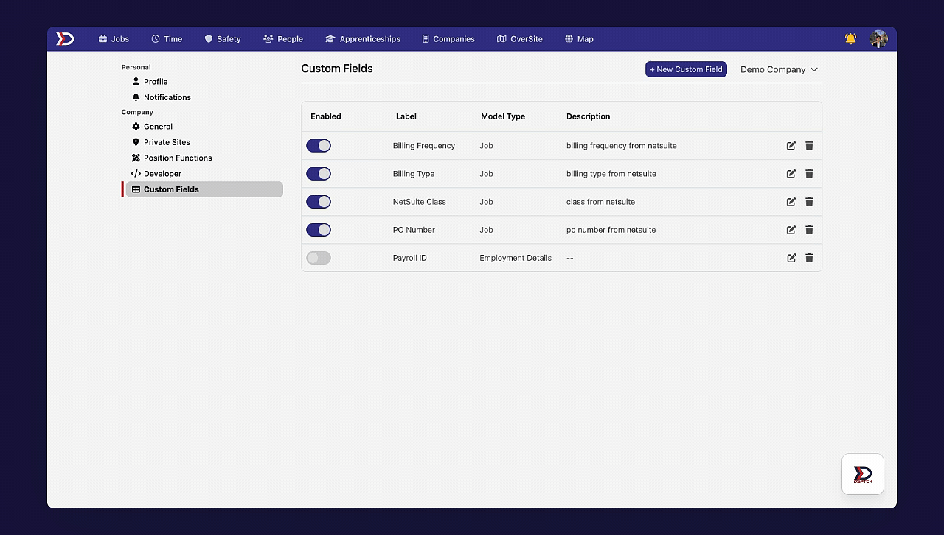Click the 'Custom Fields' page heading
This screenshot has height=535, width=944.
(337, 69)
